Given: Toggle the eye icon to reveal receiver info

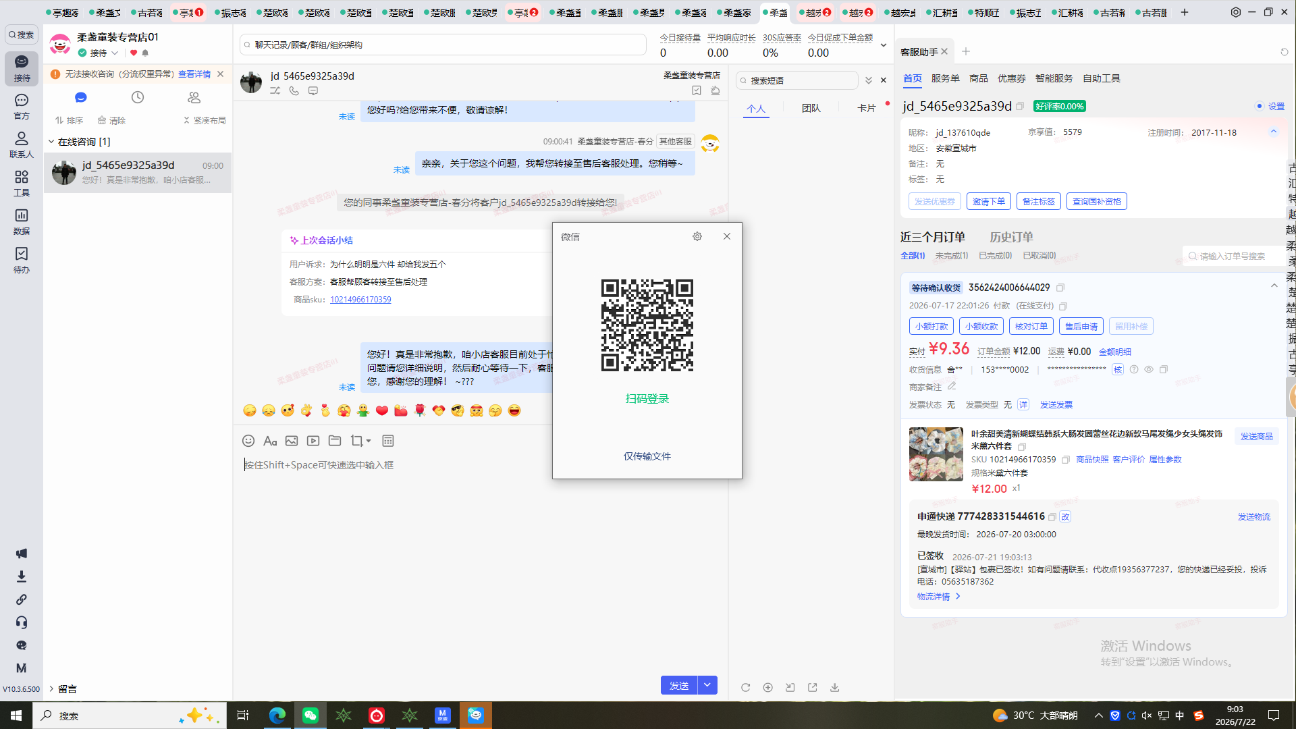Looking at the screenshot, I should pyautogui.click(x=1149, y=369).
